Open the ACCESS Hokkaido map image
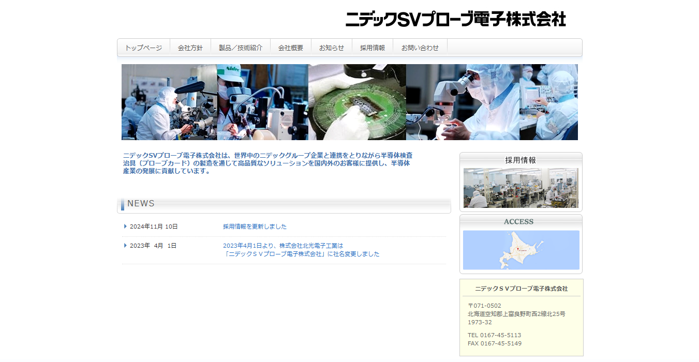The height and width of the screenshot is (362, 699). (520, 250)
